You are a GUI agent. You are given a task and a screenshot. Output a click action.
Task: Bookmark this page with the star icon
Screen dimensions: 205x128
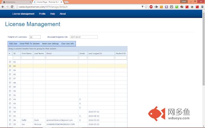click(146, 7)
